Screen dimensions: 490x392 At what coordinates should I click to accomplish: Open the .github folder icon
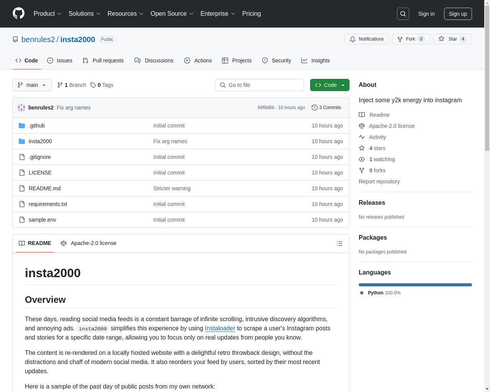(x=22, y=126)
